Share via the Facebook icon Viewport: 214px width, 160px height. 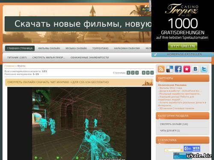pyautogui.click(x=178, y=69)
